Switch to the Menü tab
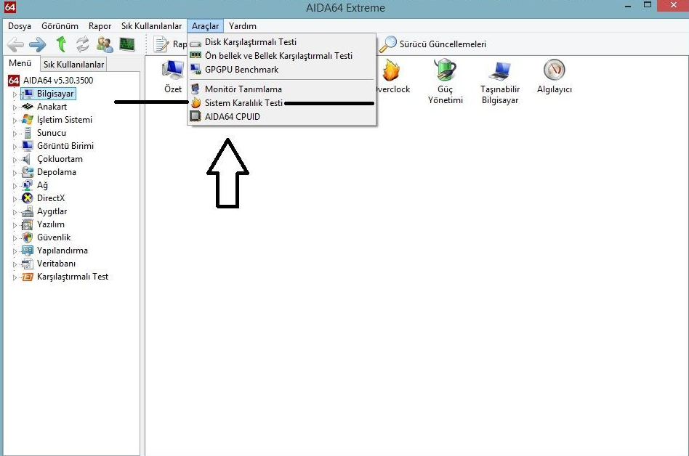689x456 pixels. click(20, 63)
